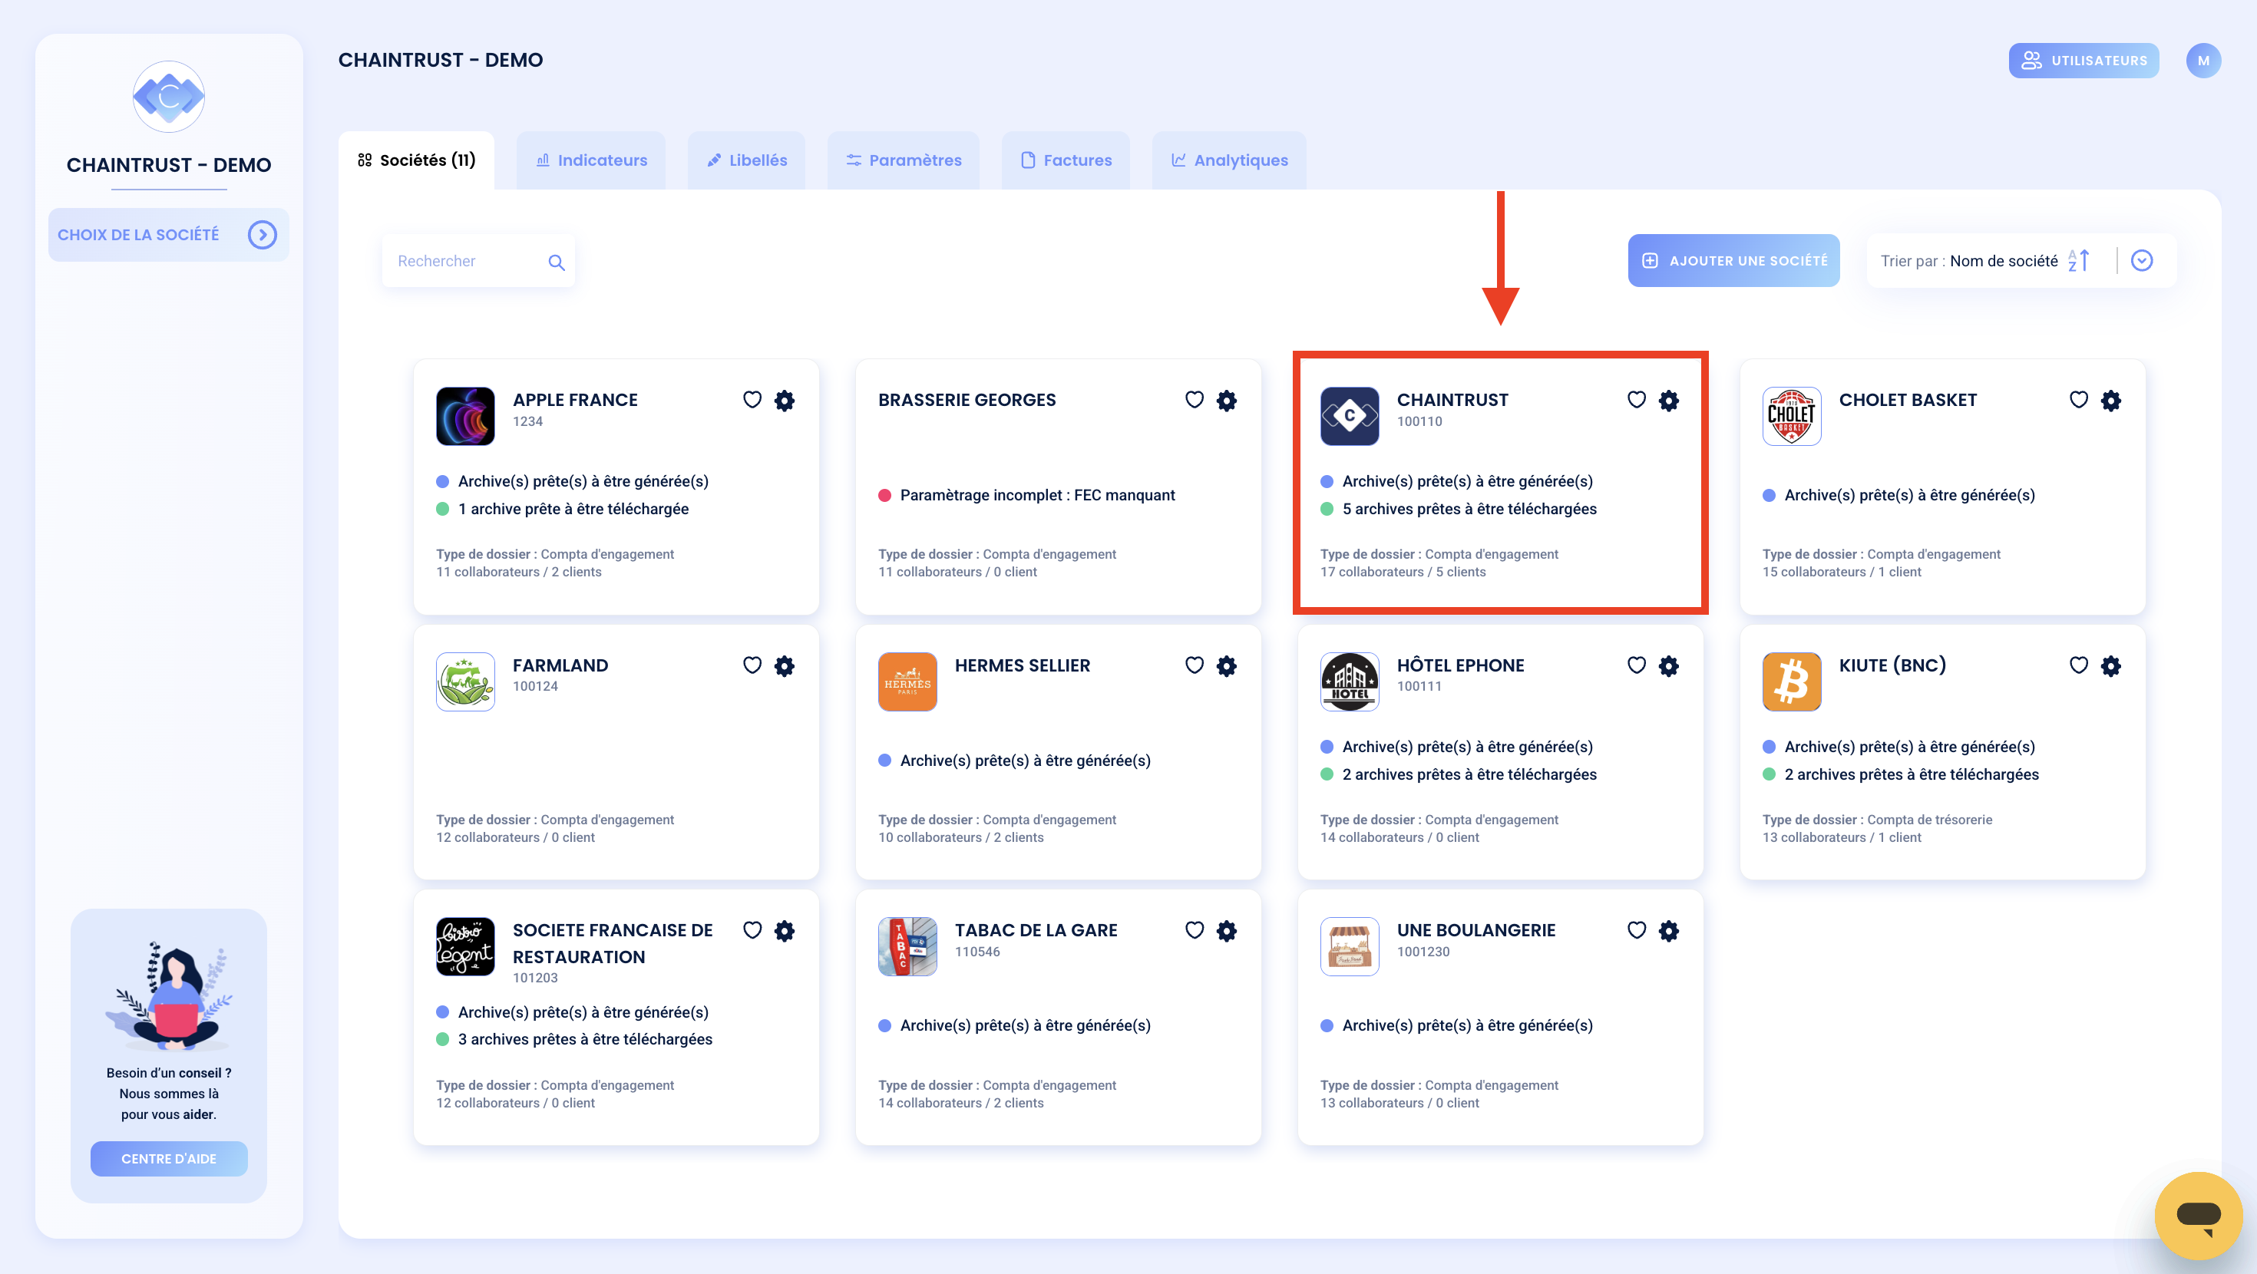The image size is (2257, 1274).
Task: Go to the Paramètres tab
Action: 904,160
